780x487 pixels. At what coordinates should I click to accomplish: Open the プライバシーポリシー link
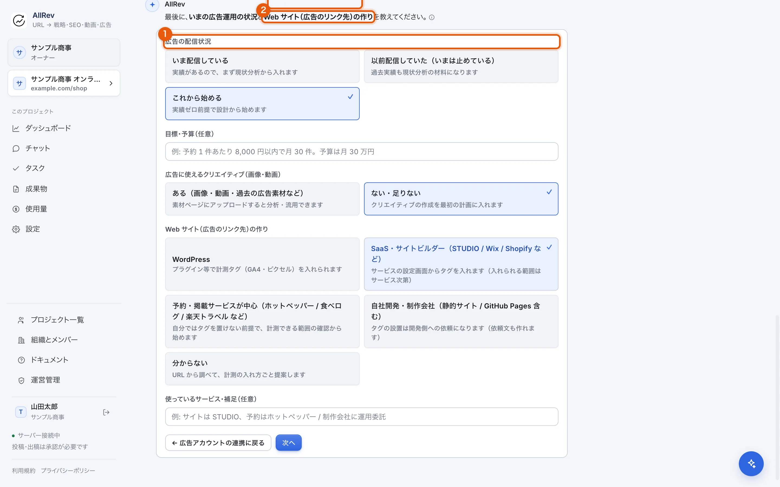coord(68,470)
